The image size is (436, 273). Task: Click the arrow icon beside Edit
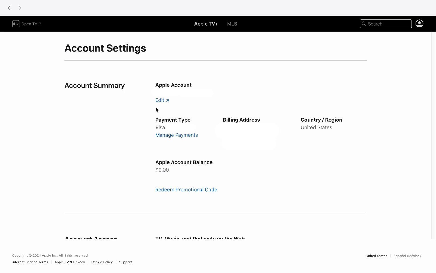point(167,100)
